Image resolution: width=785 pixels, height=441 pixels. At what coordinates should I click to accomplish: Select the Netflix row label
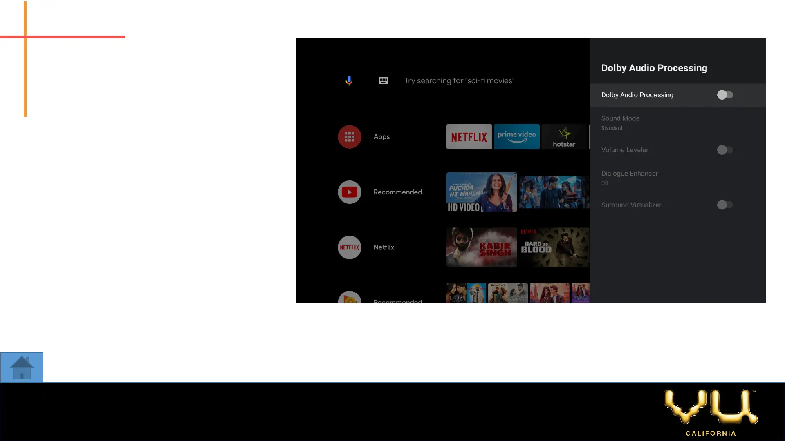(x=384, y=247)
